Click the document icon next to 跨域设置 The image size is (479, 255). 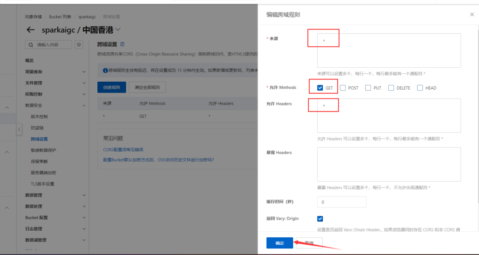pyautogui.click(x=123, y=44)
